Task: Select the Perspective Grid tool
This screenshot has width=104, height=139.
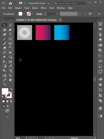Action: coord(5,62)
